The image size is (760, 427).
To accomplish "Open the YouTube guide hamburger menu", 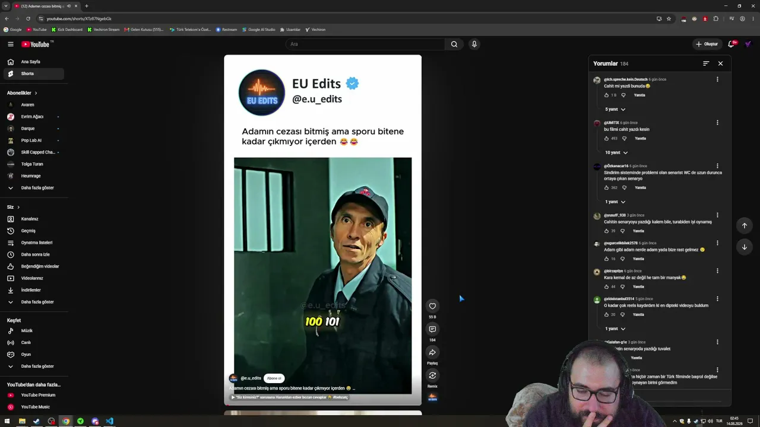I will click(10, 44).
